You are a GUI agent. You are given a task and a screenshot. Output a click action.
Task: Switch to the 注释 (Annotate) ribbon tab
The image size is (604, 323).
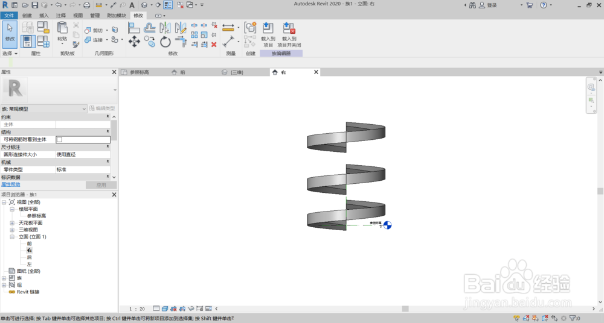(x=61, y=16)
